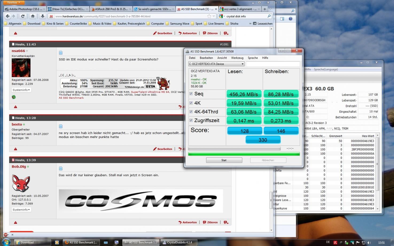The width and height of the screenshot is (394, 246).
Task: Uncheck the 4K benchmark checkbox
Action: coord(191,103)
